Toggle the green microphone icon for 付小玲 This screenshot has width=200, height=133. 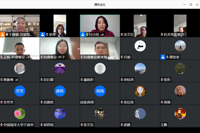87,35
